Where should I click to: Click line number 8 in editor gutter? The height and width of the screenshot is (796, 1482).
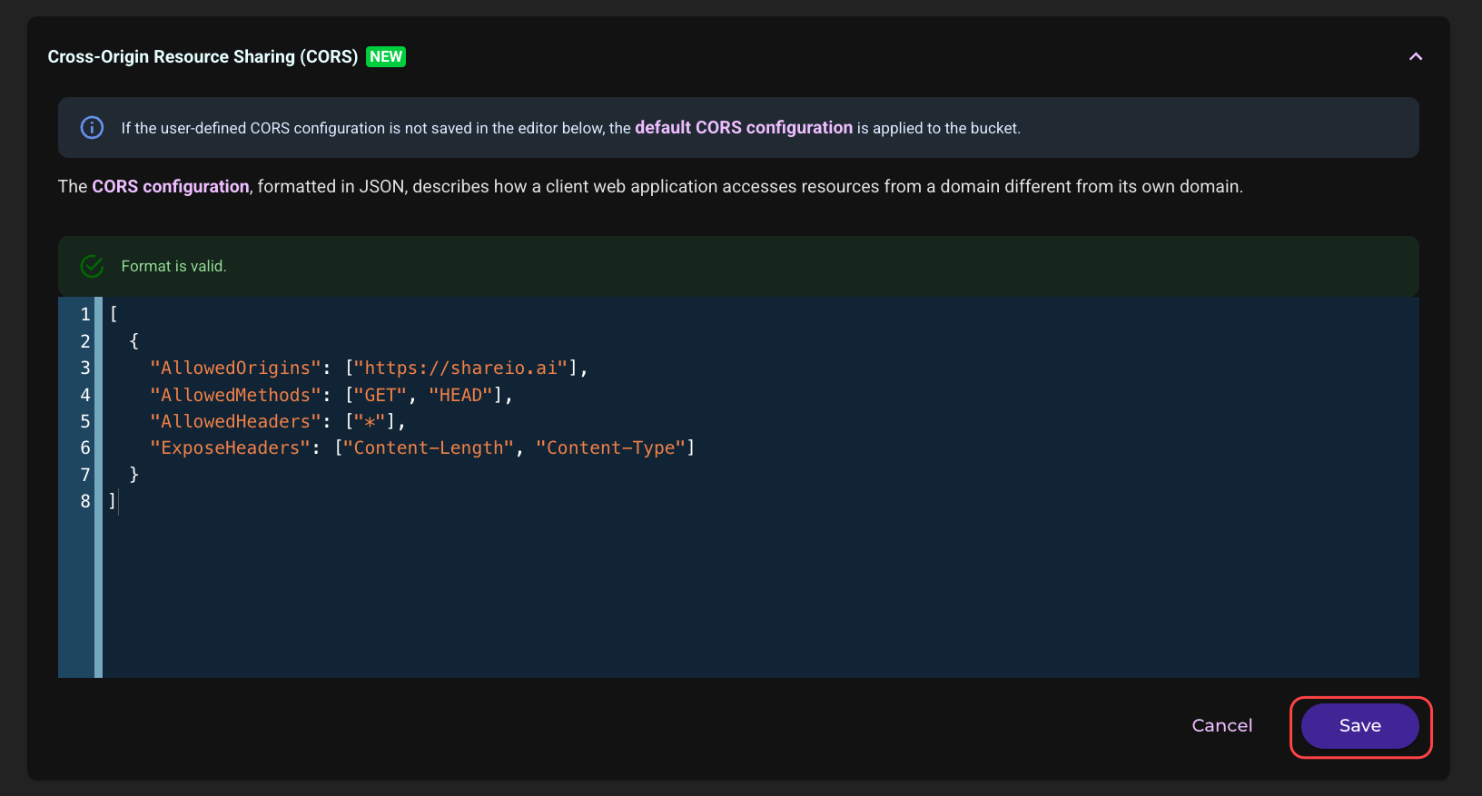pos(85,501)
